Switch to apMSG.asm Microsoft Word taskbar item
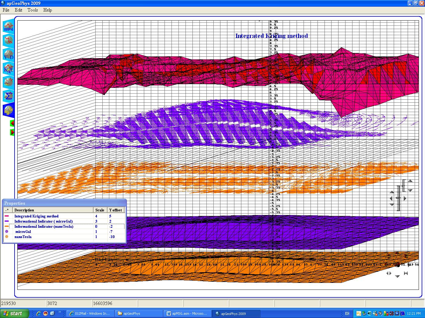The image size is (425, 318). point(186,313)
